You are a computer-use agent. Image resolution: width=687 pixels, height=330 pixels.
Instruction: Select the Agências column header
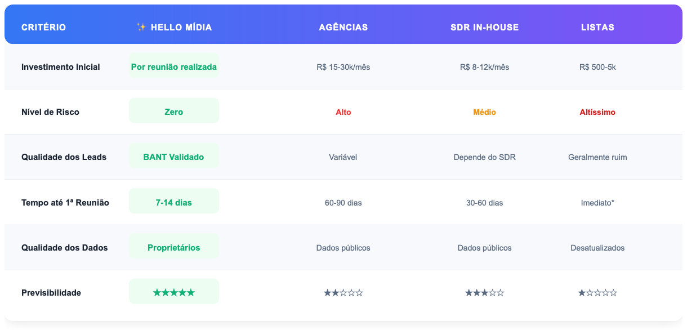[x=343, y=27]
